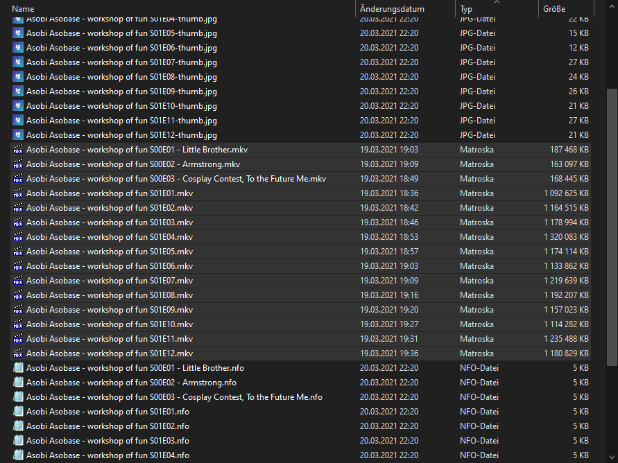Click the JPG icon of S01E12-thumb.jpg
618x463 pixels.
(x=18, y=135)
